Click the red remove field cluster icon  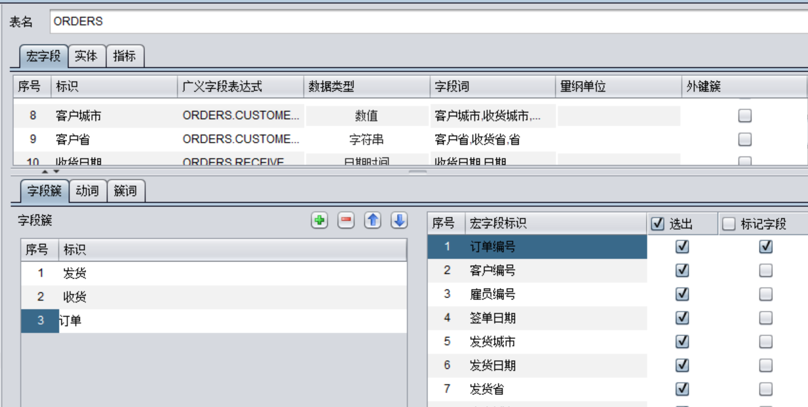point(346,221)
